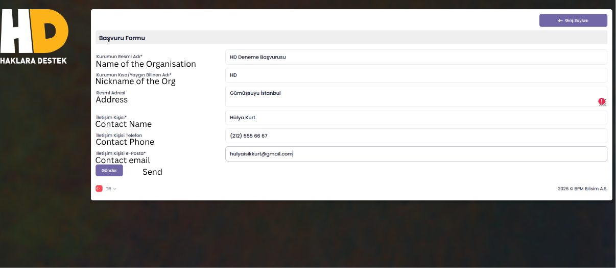Screen dimensions: 616x268
Task: Click the HD Haklara Destek logo
Action: (34, 36)
